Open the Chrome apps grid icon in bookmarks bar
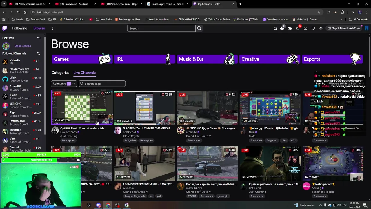Screen dimensions: 371x209 4,19
